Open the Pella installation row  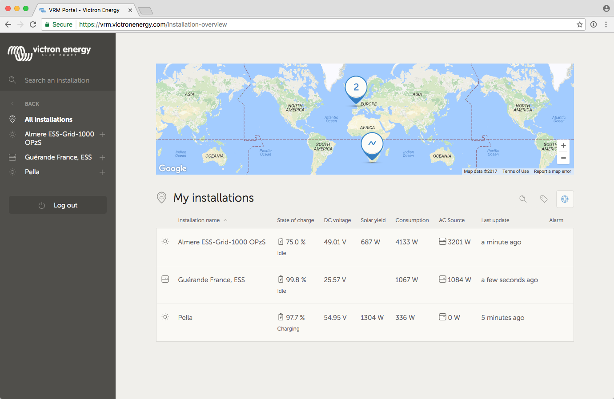click(x=185, y=318)
